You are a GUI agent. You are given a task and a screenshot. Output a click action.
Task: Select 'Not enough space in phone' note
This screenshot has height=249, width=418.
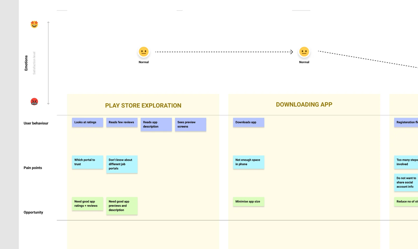248,162
